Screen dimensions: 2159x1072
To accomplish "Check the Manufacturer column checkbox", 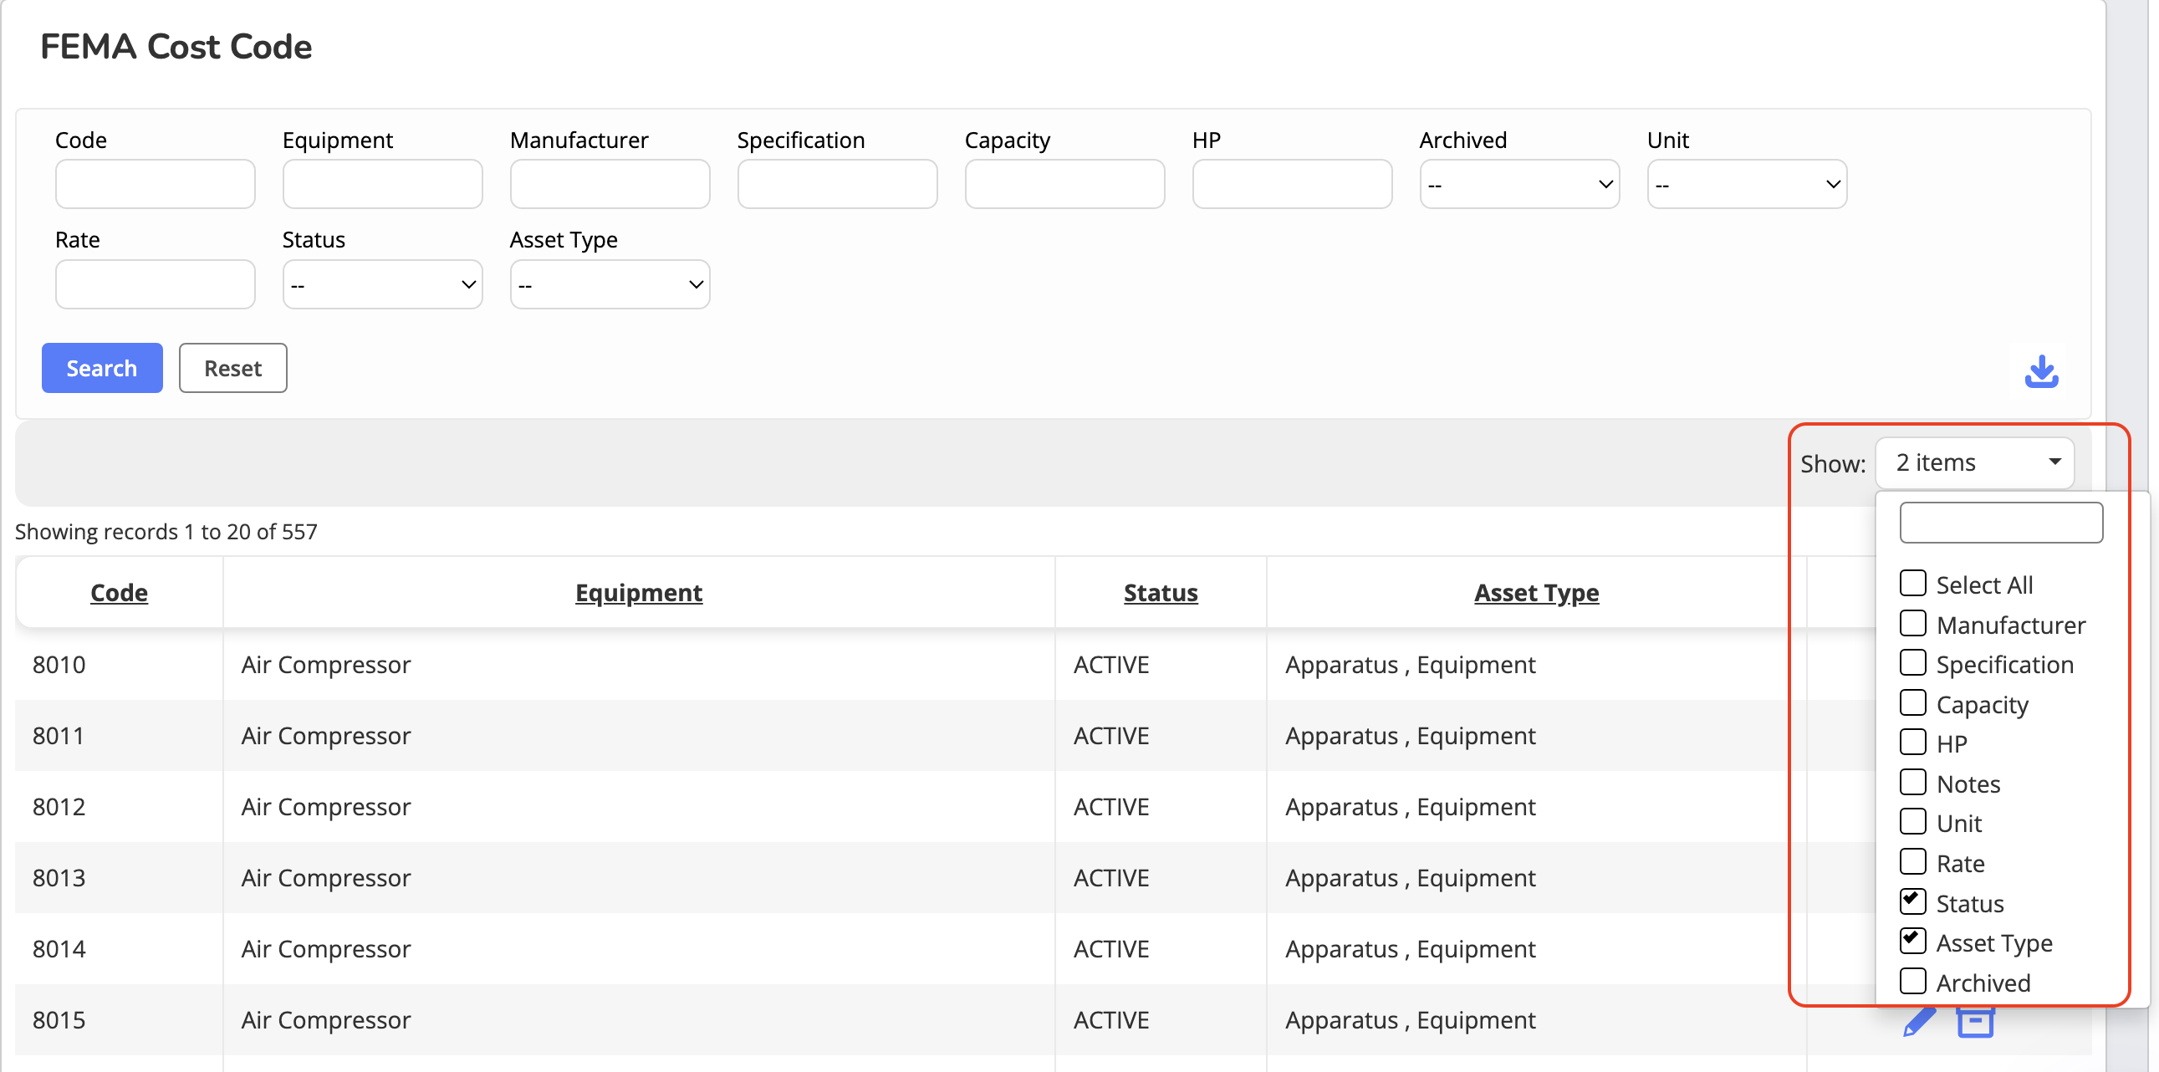I will click(1912, 624).
